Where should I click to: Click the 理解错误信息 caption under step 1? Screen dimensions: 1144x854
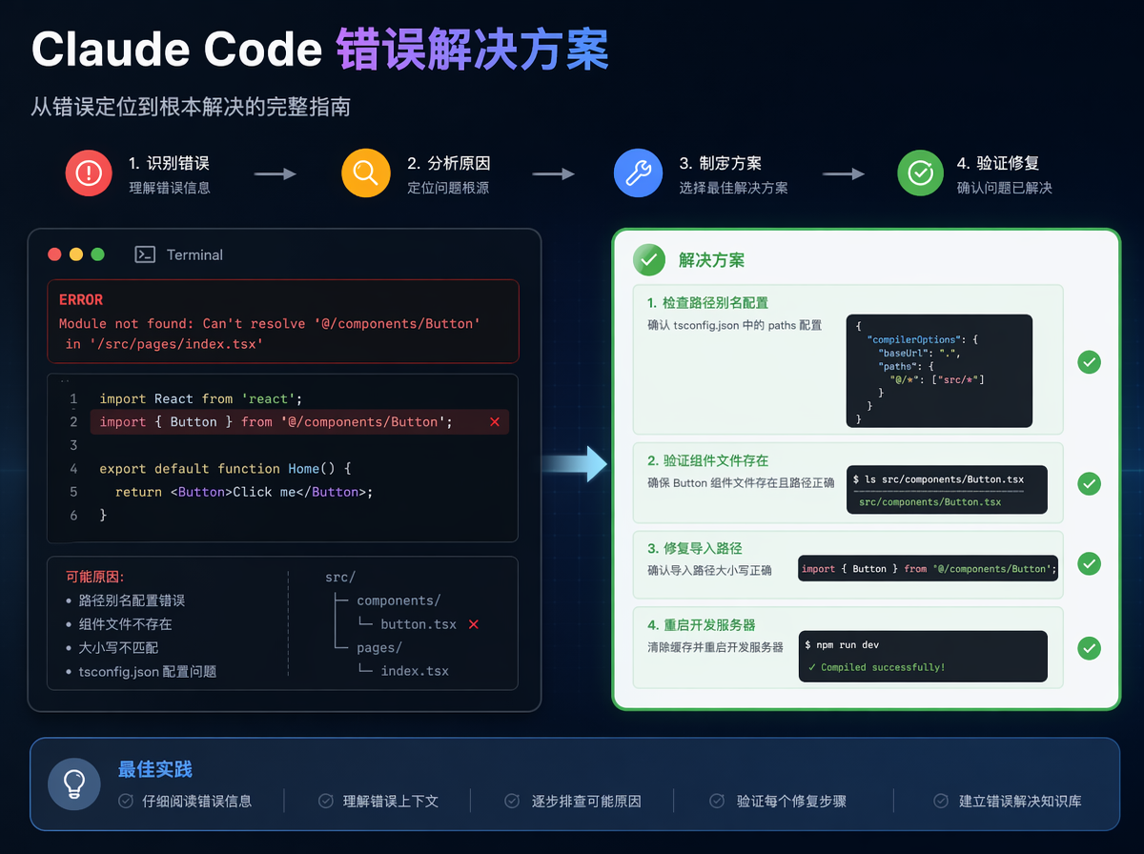[x=170, y=188]
